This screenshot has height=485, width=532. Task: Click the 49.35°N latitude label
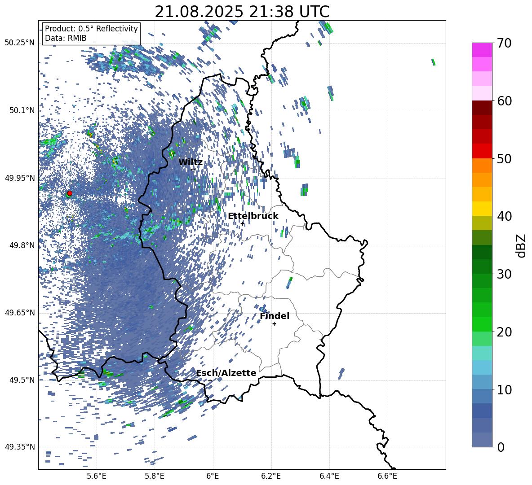[20, 447]
